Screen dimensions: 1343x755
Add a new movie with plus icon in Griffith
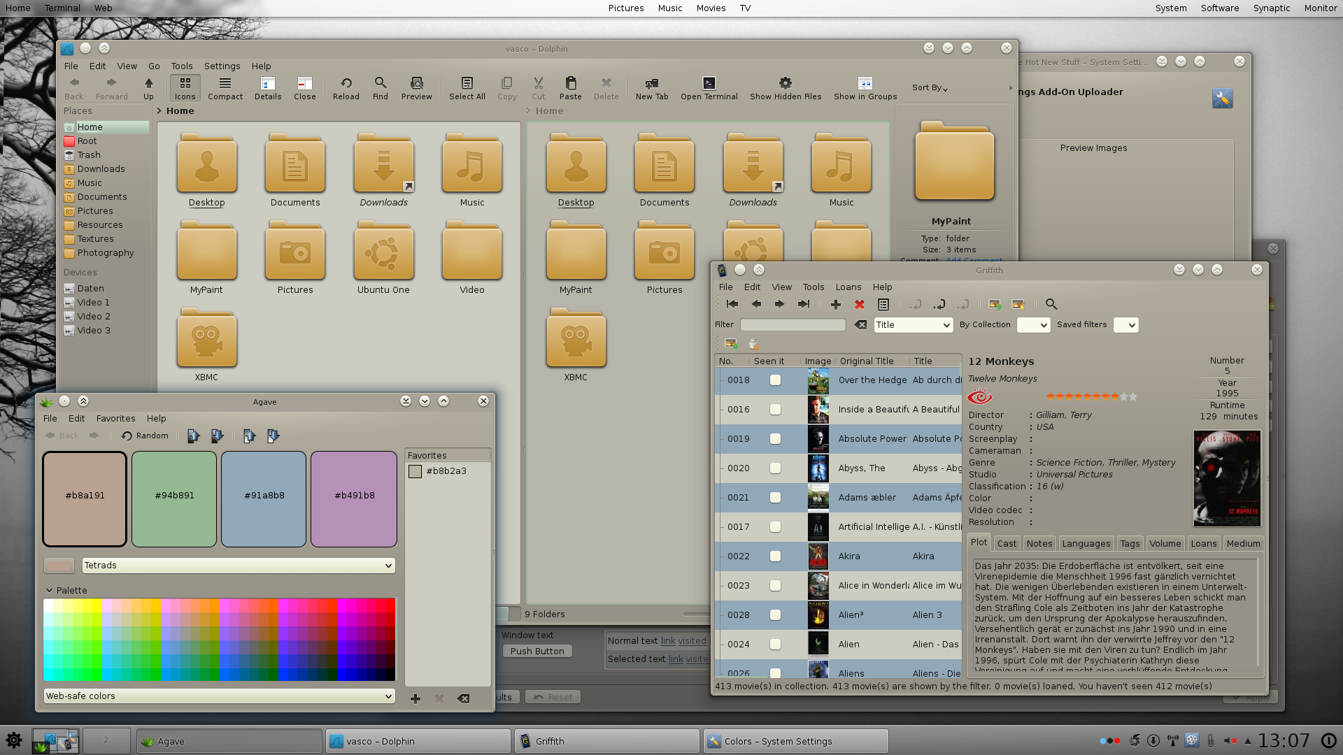(836, 305)
